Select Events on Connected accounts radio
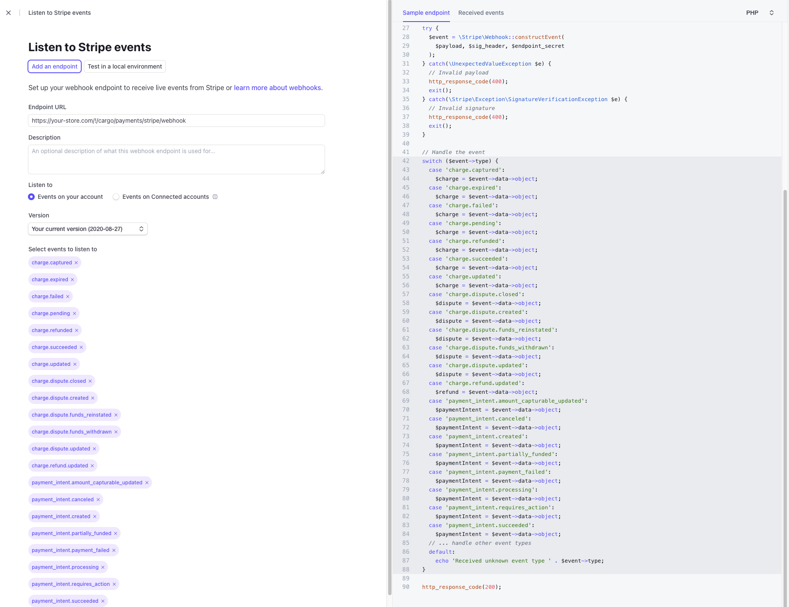Viewport: 789px width, 607px height. [x=116, y=197]
